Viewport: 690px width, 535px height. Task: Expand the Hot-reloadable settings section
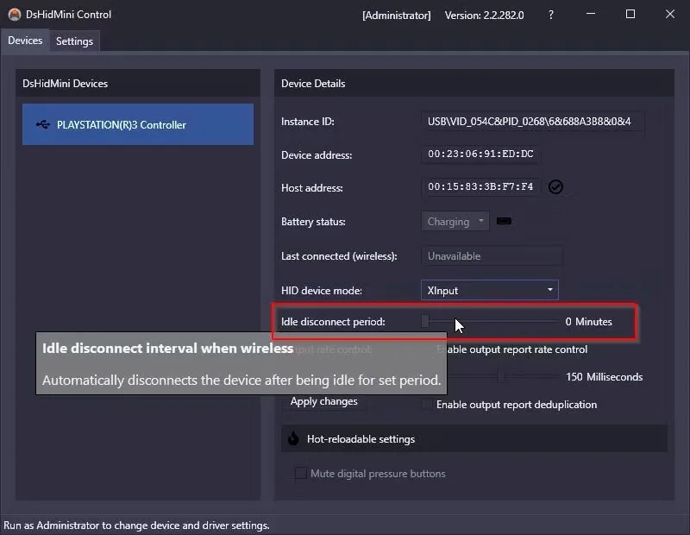pyautogui.click(x=474, y=438)
